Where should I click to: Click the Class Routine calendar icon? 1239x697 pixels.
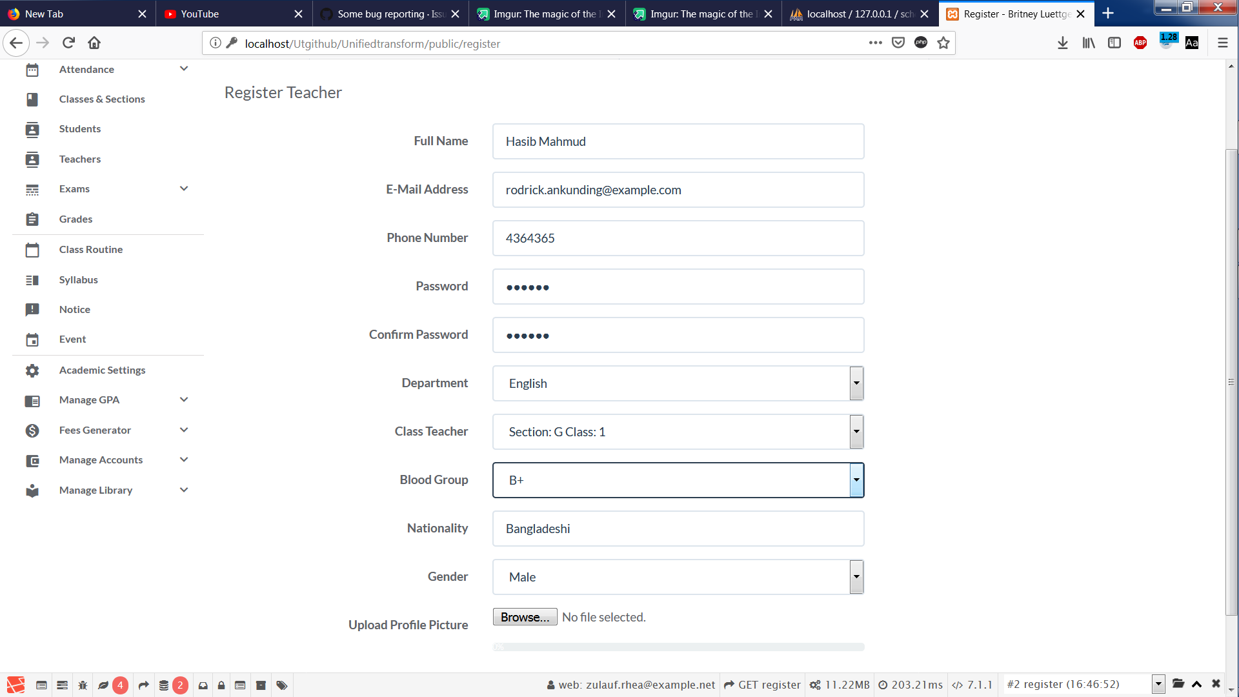click(32, 250)
